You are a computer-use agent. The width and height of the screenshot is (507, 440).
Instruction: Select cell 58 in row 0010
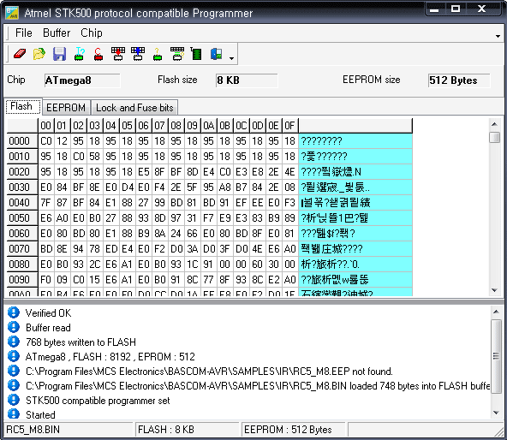[95, 157]
